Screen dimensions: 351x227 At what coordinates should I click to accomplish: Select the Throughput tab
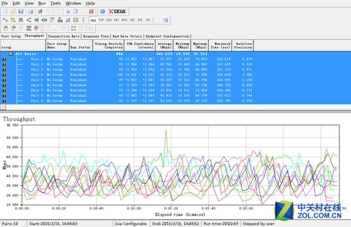tap(35, 36)
